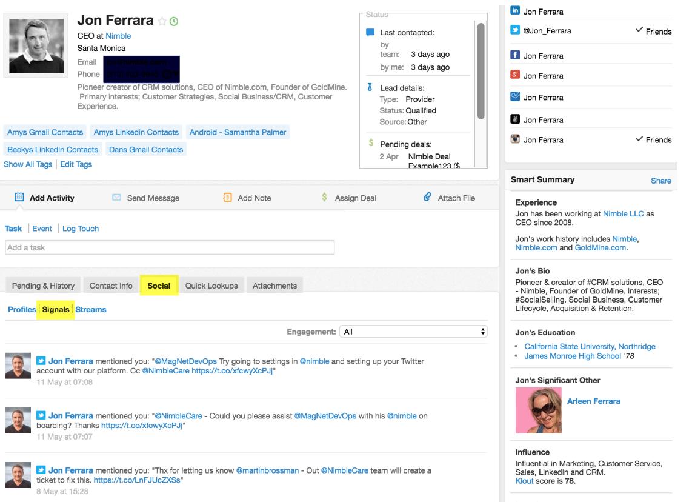Star Jon Ferrara as an important contact
Image resolution: width=692 pixels, height=502 pixels.
pos(162,21)
